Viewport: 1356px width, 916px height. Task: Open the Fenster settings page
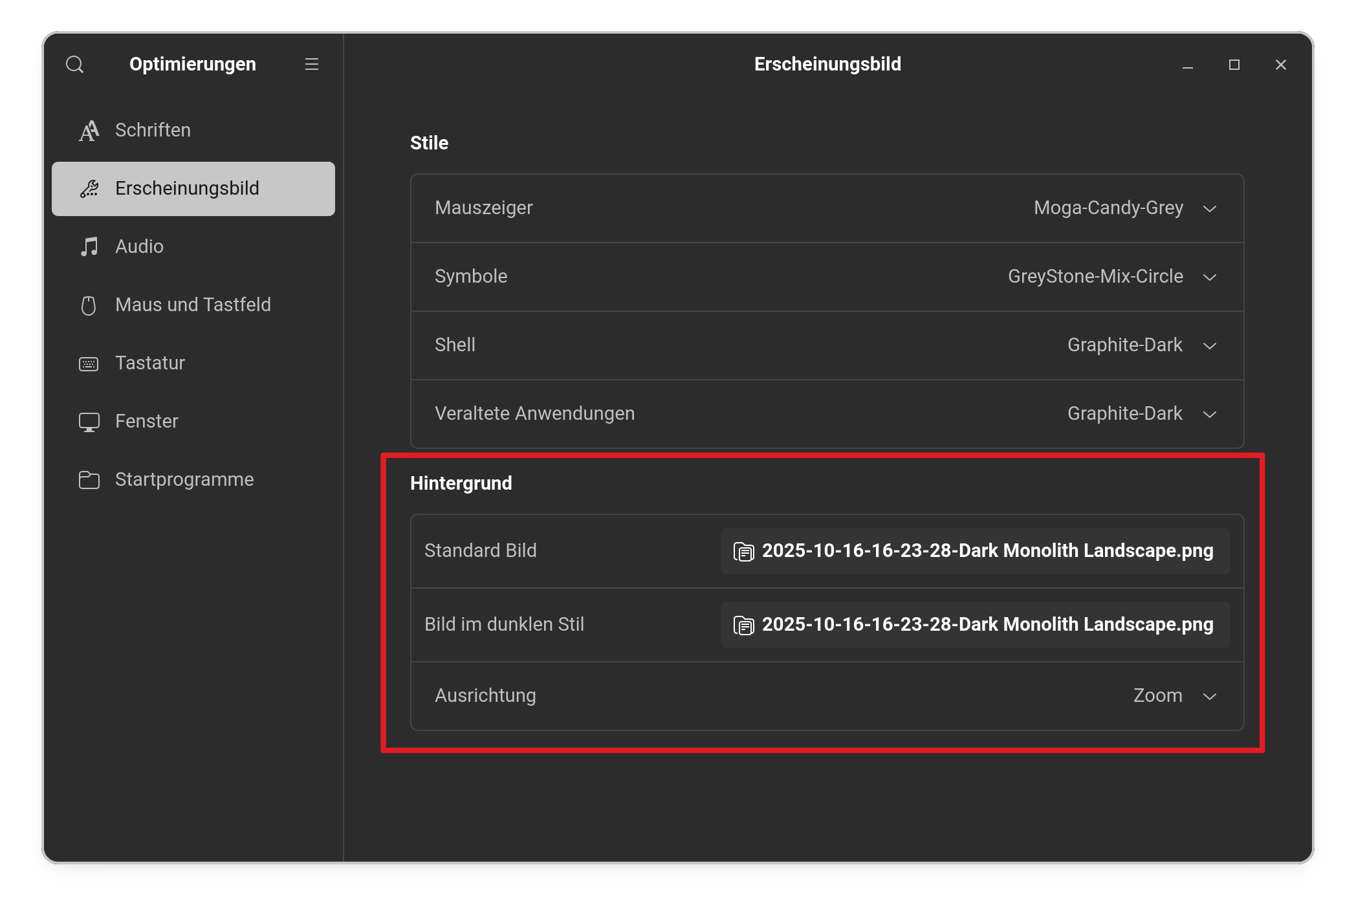[x=146, y=422]
